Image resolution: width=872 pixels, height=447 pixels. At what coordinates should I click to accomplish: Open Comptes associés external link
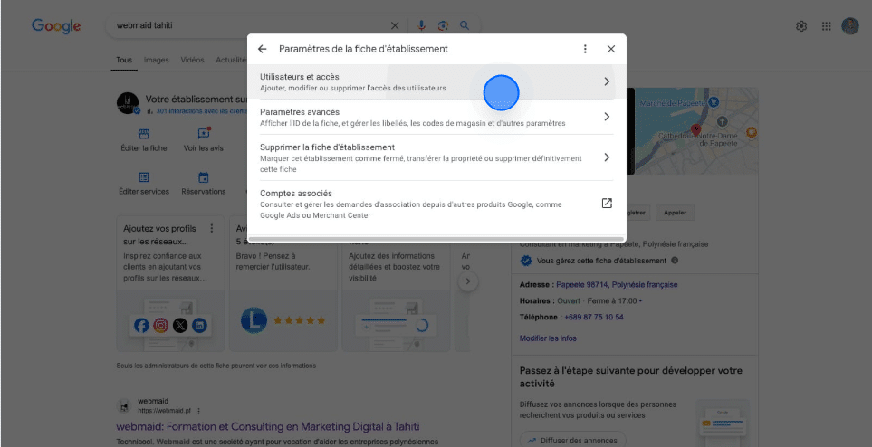[x=607, y=204]
